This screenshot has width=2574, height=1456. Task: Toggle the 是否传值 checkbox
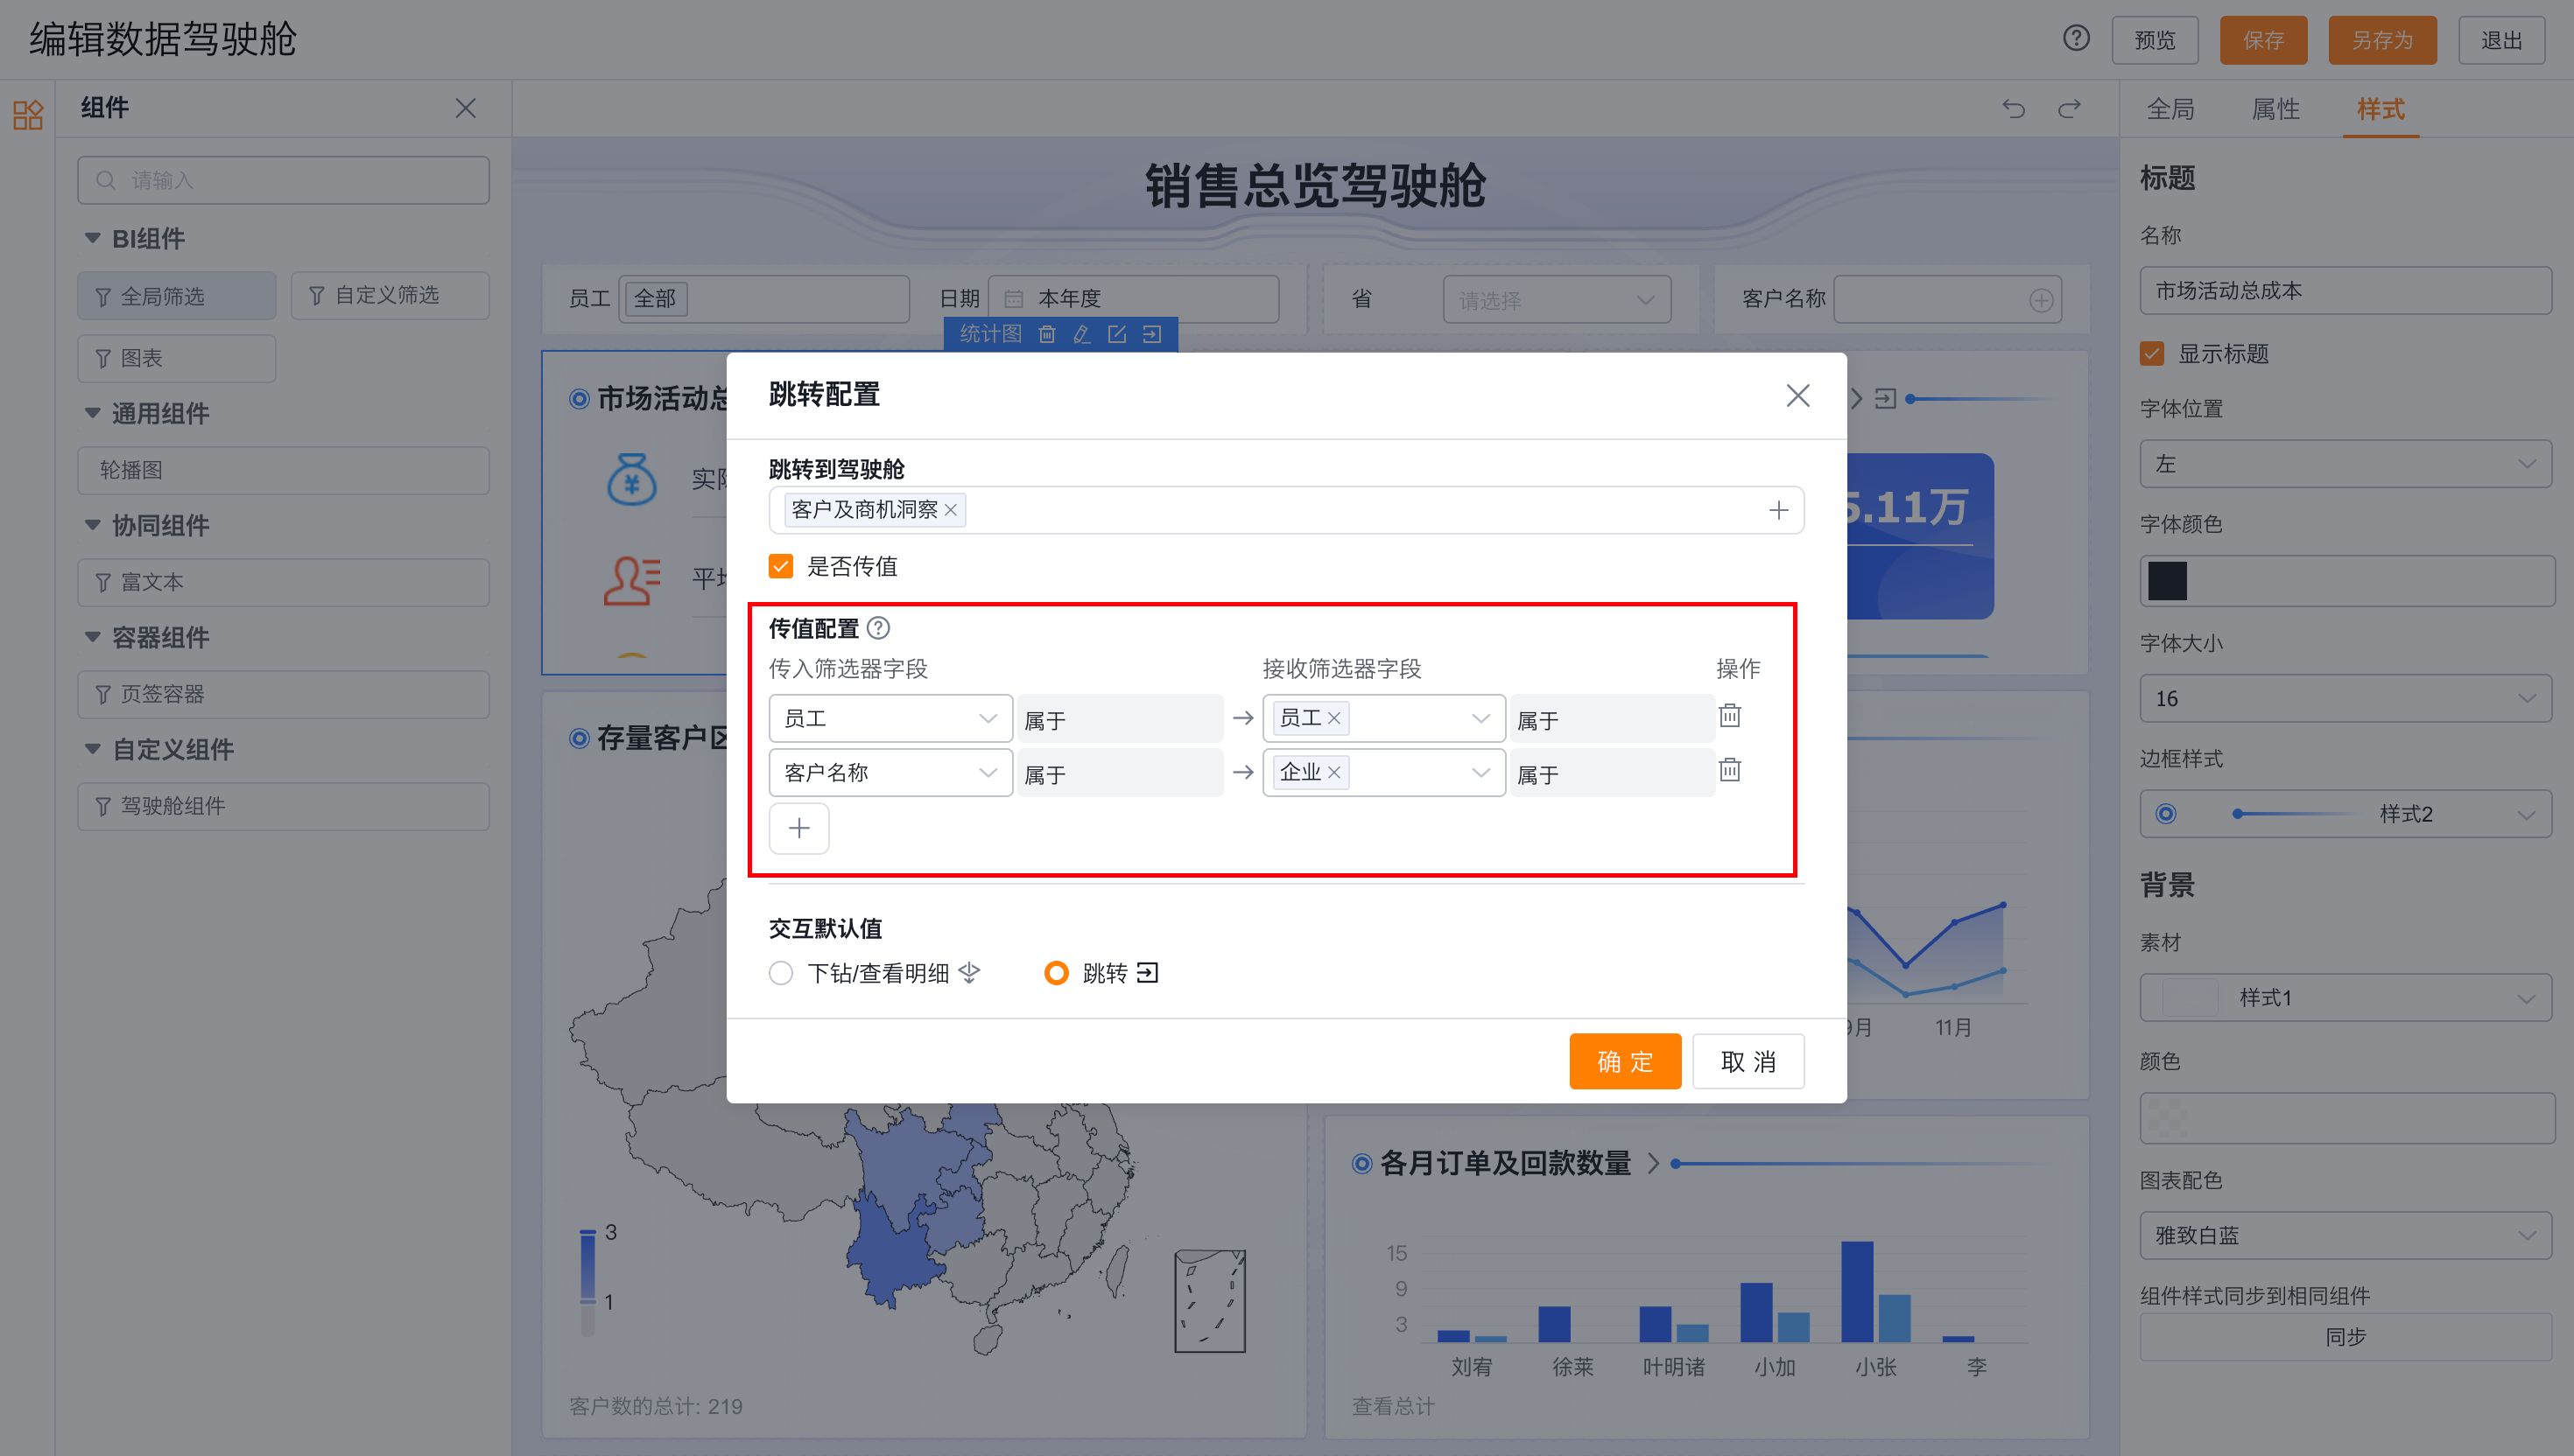(x=780, y=566)
